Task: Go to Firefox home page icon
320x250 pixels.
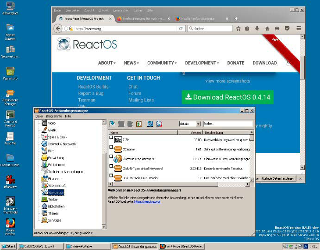Action: coord(267,29)
